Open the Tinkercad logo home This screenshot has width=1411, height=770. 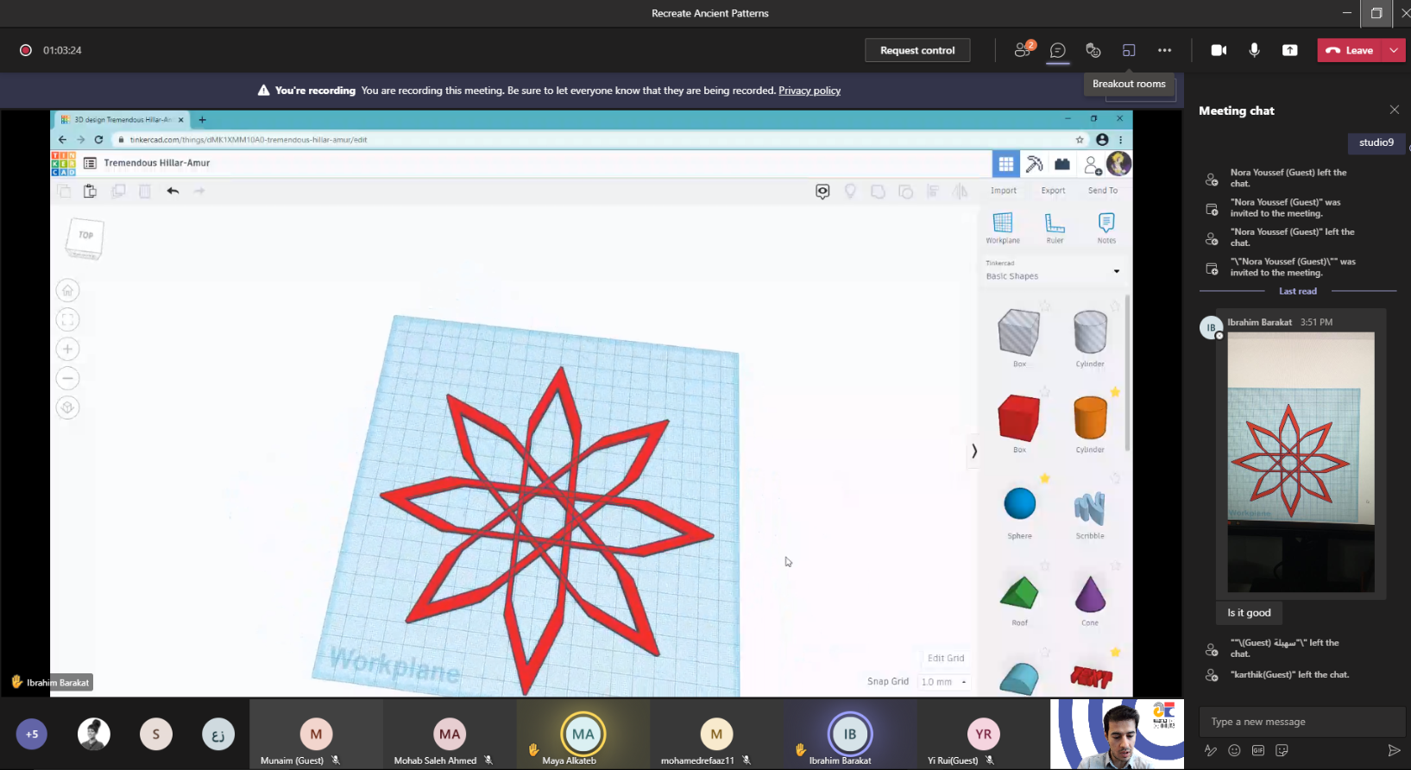[x=63, y=163]
